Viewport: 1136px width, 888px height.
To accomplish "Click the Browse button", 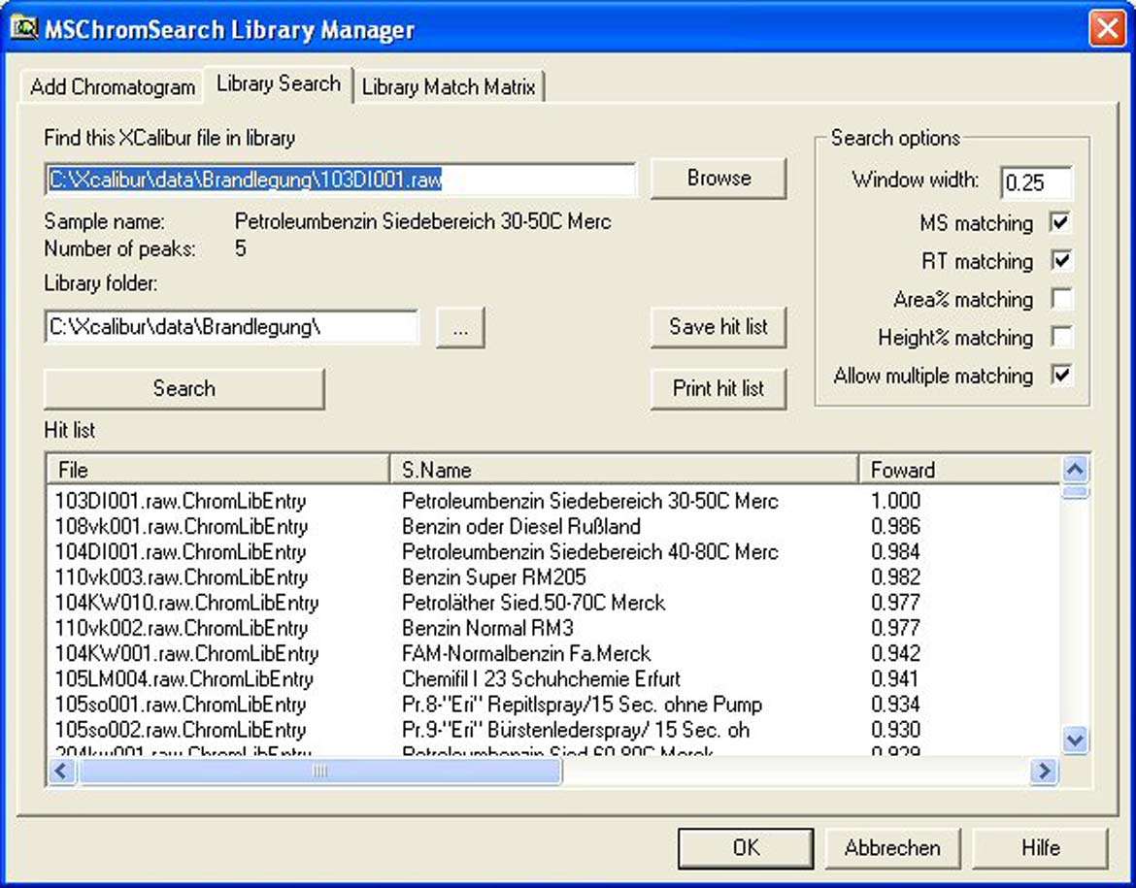I will (x=718, y=179).
